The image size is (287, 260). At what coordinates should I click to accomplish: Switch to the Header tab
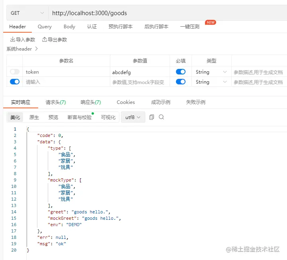(18, 27)
